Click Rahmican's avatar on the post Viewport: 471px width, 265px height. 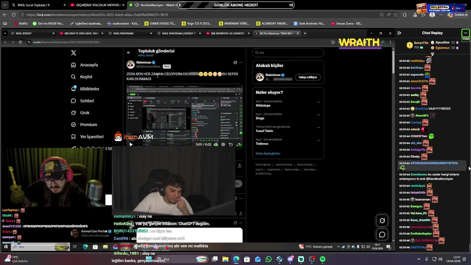(x=131, y=64)
